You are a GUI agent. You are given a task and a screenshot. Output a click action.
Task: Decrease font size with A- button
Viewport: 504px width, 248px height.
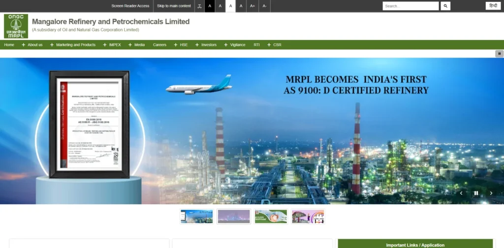coord(264,6)
